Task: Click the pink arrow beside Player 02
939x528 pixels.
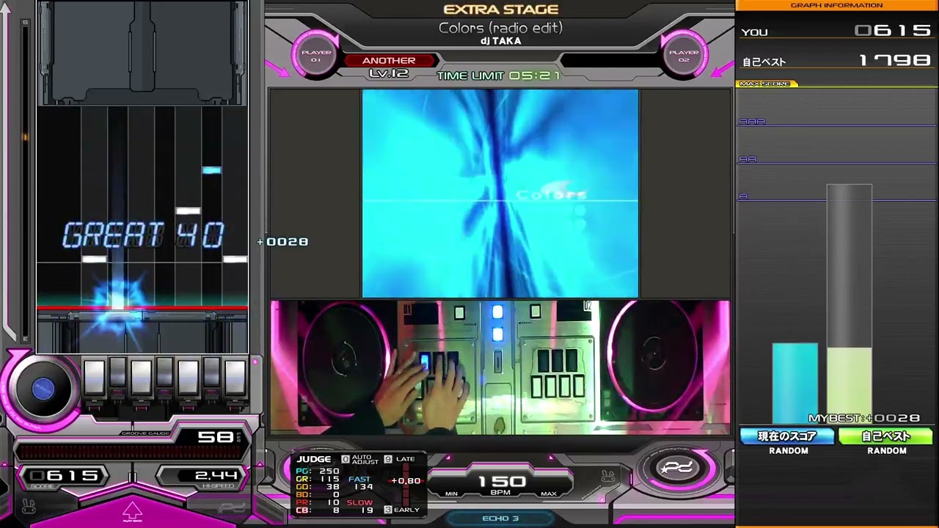Action: click(723, 68)
